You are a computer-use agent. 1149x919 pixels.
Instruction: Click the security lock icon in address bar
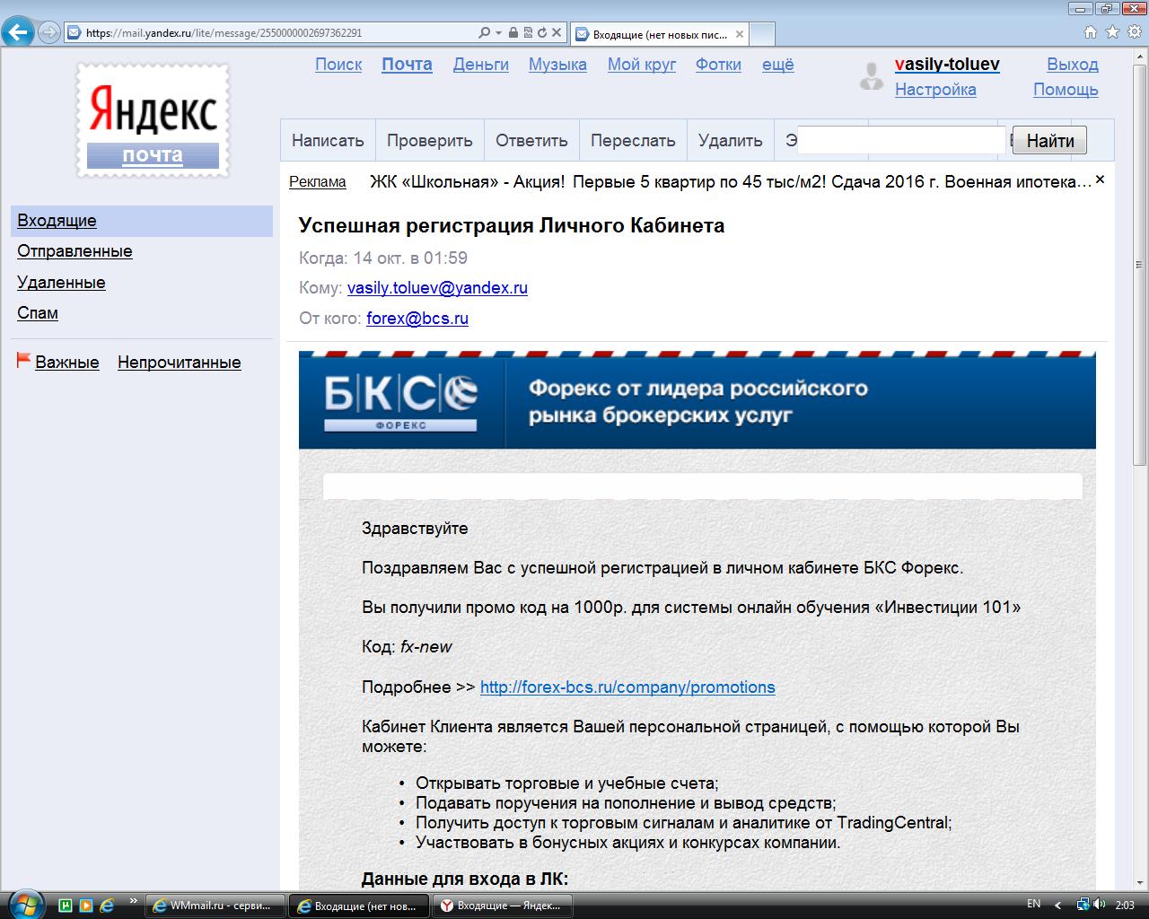point(513,32)
